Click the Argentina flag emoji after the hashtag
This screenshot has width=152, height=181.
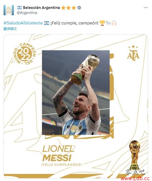tap(46, 23)
